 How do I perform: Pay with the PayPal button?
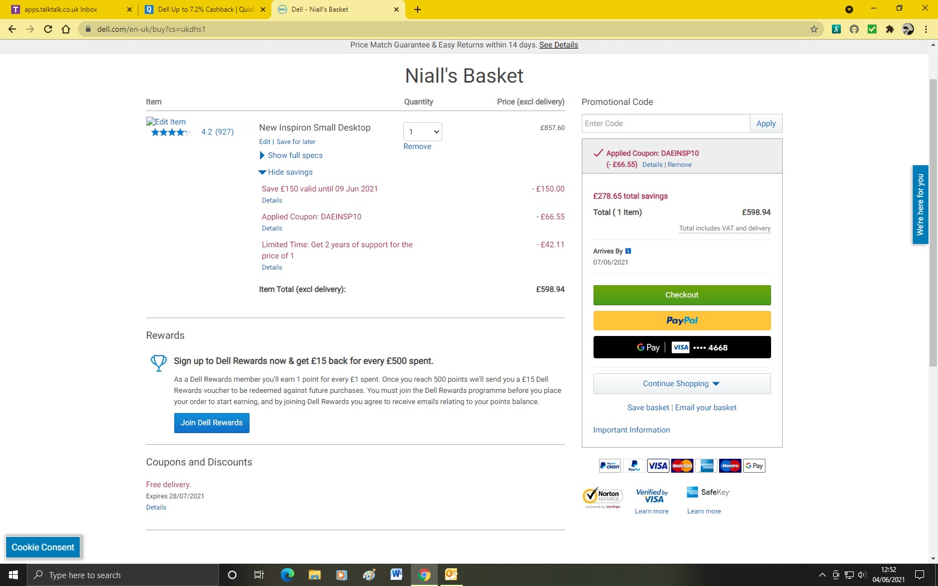(682, 320)
